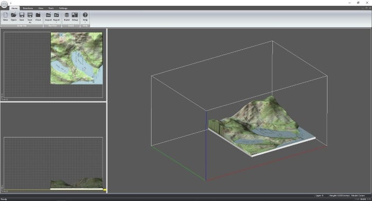Restore down the application window

click(358, 3)
